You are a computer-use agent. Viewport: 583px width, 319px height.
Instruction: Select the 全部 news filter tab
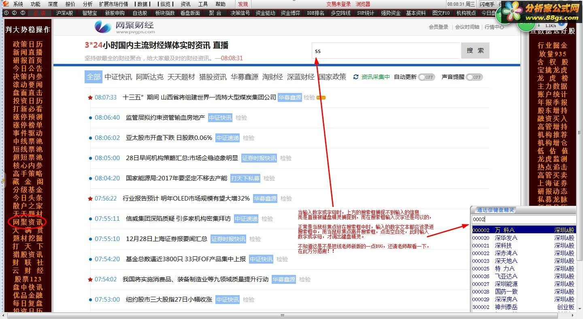click(93, 77)
